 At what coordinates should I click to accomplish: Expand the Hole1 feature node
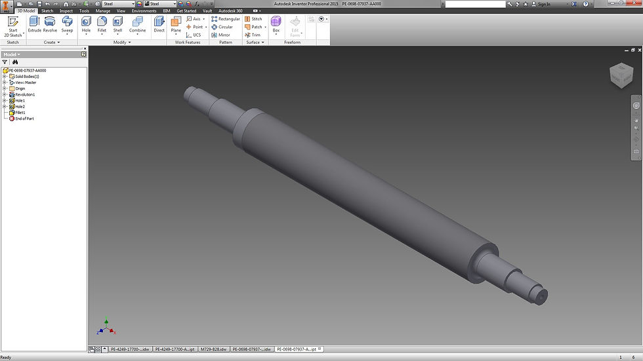pos(4,100)
